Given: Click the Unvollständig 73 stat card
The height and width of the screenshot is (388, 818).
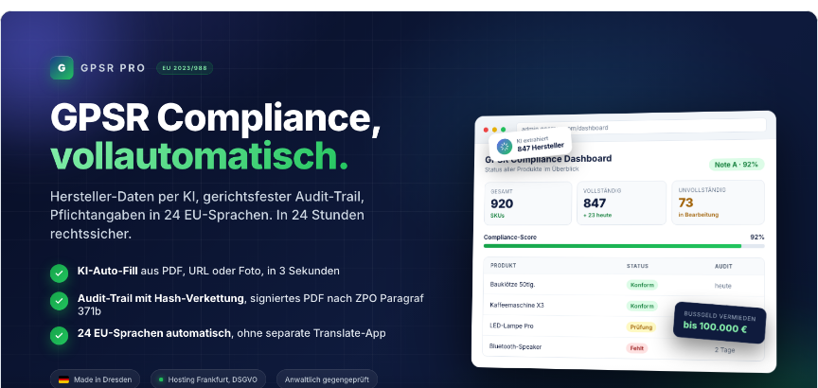Looking at the screenshot, I should point(719,203).
